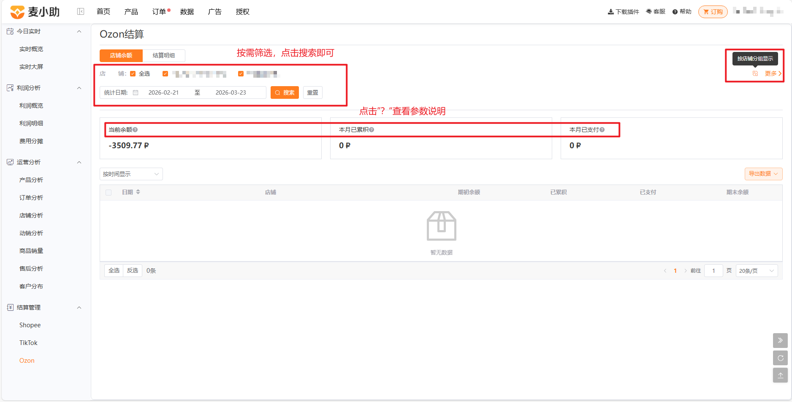Click the 结算管理 sidebar icon
This screenshot has width=792, height=402.
(10, 307)
